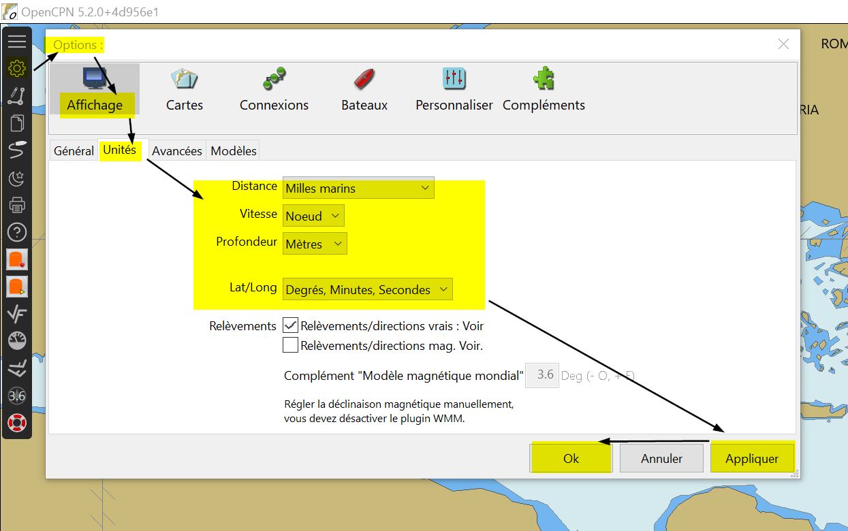Open the Connexions settings section
Viewport: 848px width, 531px height.
tap(274, 90)
